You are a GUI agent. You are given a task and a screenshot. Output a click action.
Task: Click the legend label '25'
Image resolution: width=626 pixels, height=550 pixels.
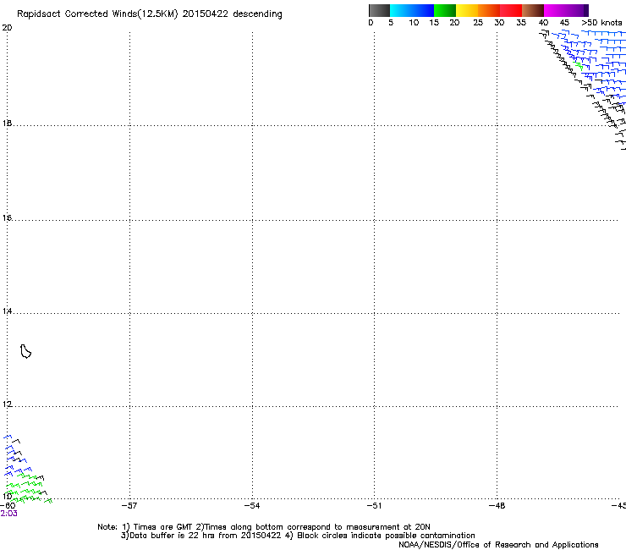(x=478, y=22)
